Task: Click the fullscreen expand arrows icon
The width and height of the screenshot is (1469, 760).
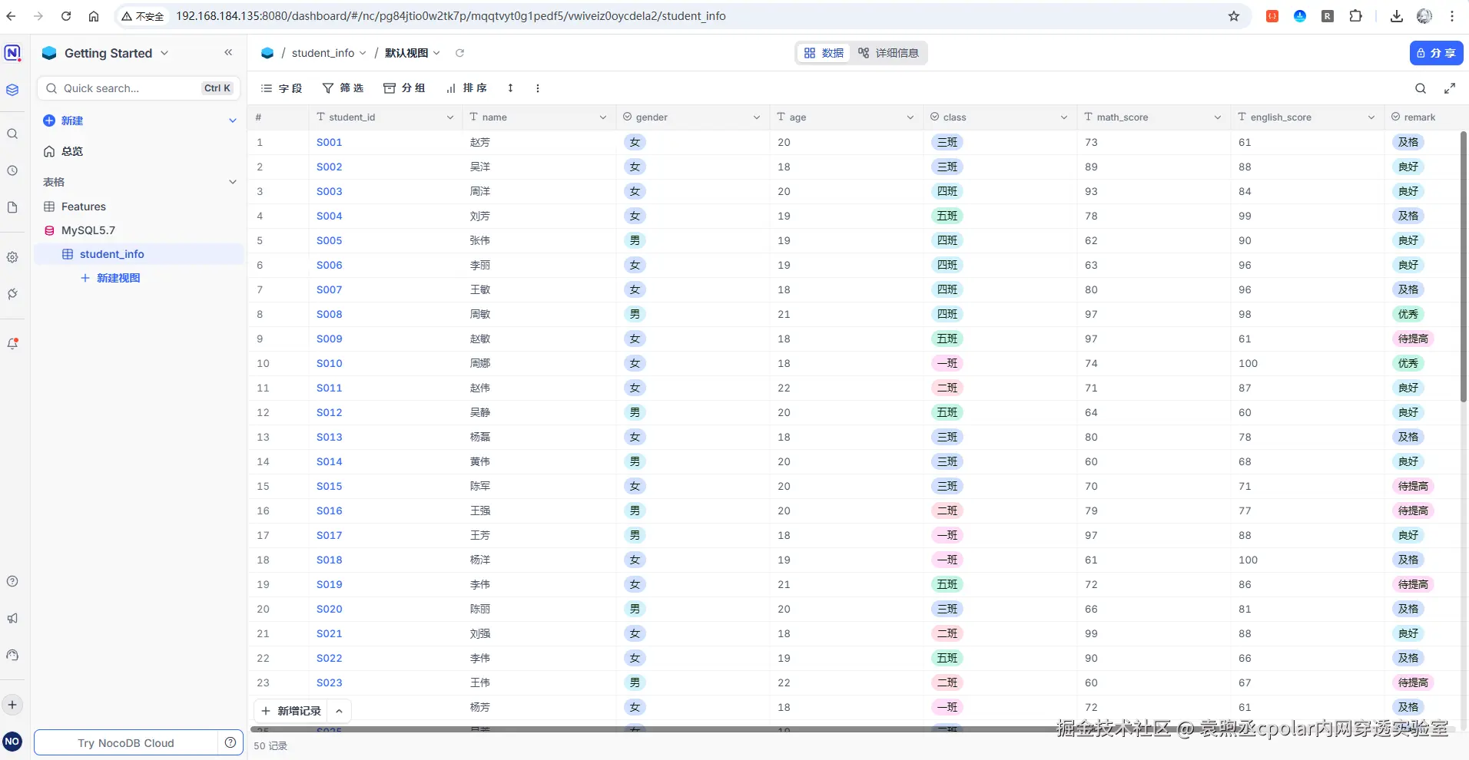Action: pos(1450,88)
